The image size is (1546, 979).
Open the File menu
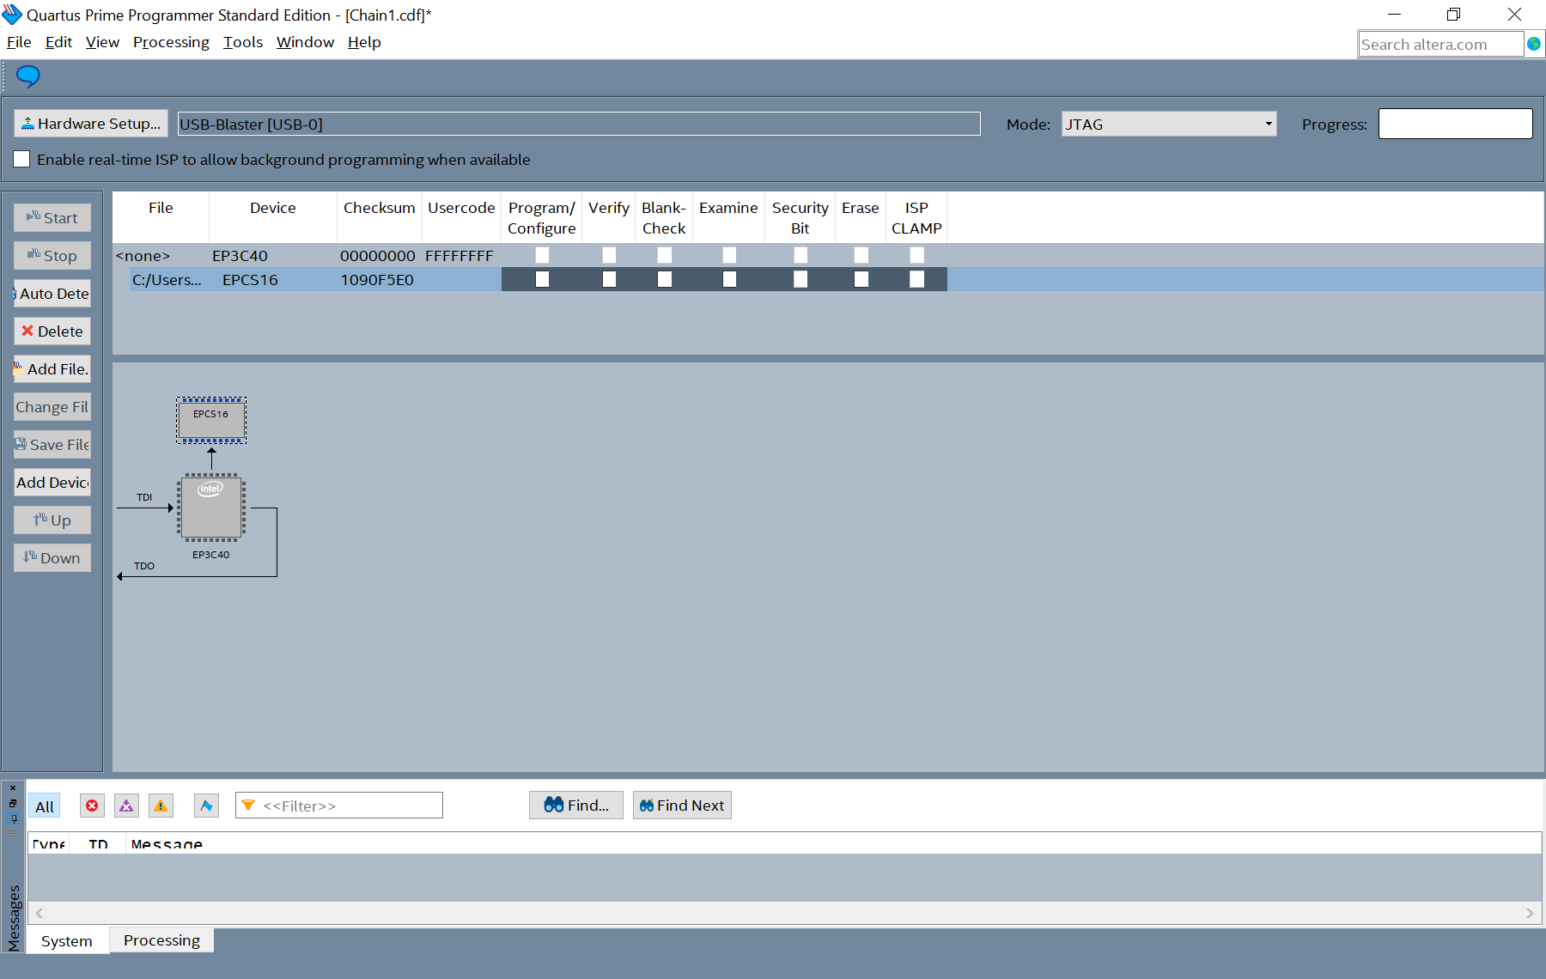coord(19,42)
